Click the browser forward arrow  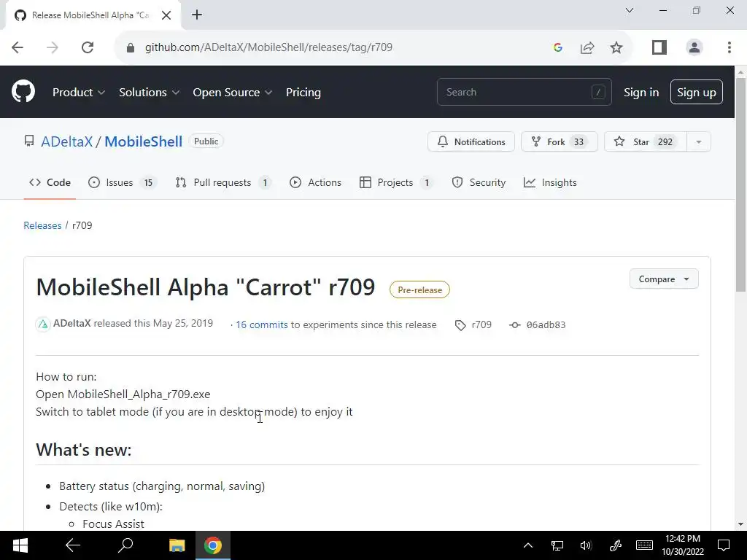tap(53, 47)
